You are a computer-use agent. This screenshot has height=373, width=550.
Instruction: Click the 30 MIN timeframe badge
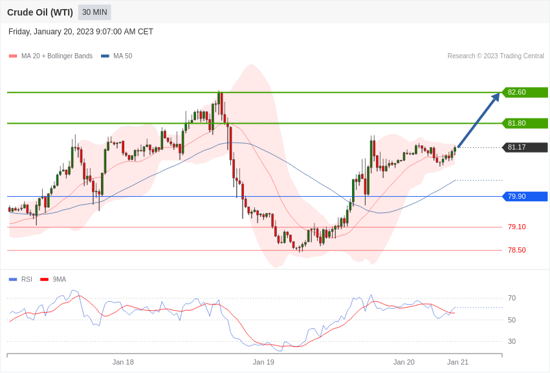(94, 12)
